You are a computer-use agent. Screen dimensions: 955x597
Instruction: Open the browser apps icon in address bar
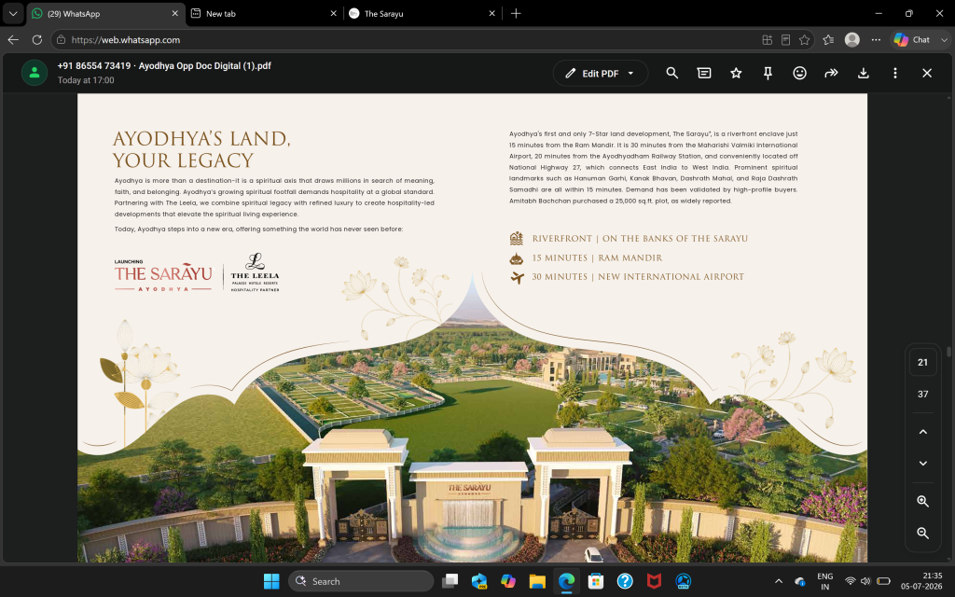768,39
